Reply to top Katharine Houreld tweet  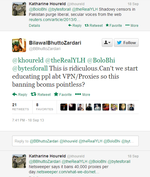75,26
